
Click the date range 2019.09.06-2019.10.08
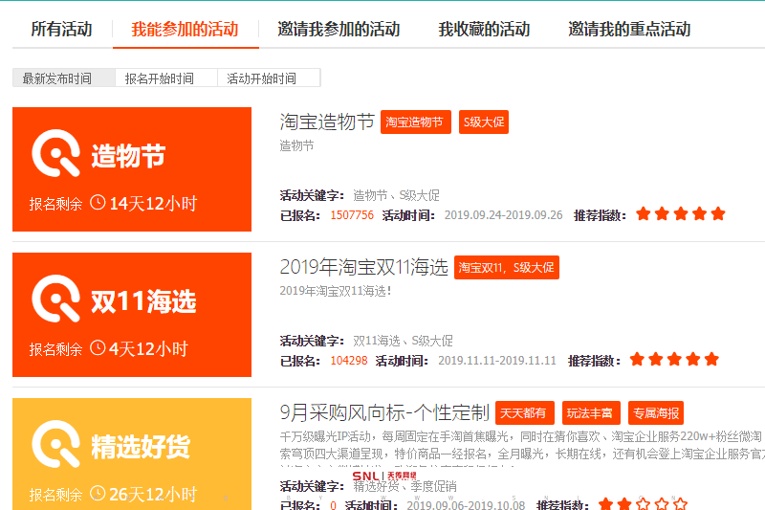point(466,505)
